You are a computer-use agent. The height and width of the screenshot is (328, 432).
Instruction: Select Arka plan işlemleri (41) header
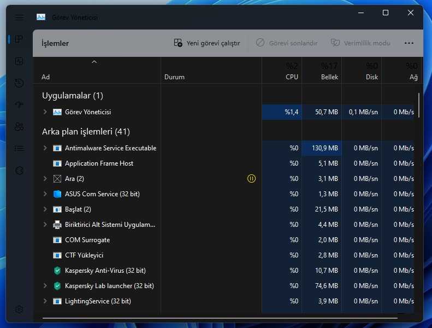[x=86, y=132]
